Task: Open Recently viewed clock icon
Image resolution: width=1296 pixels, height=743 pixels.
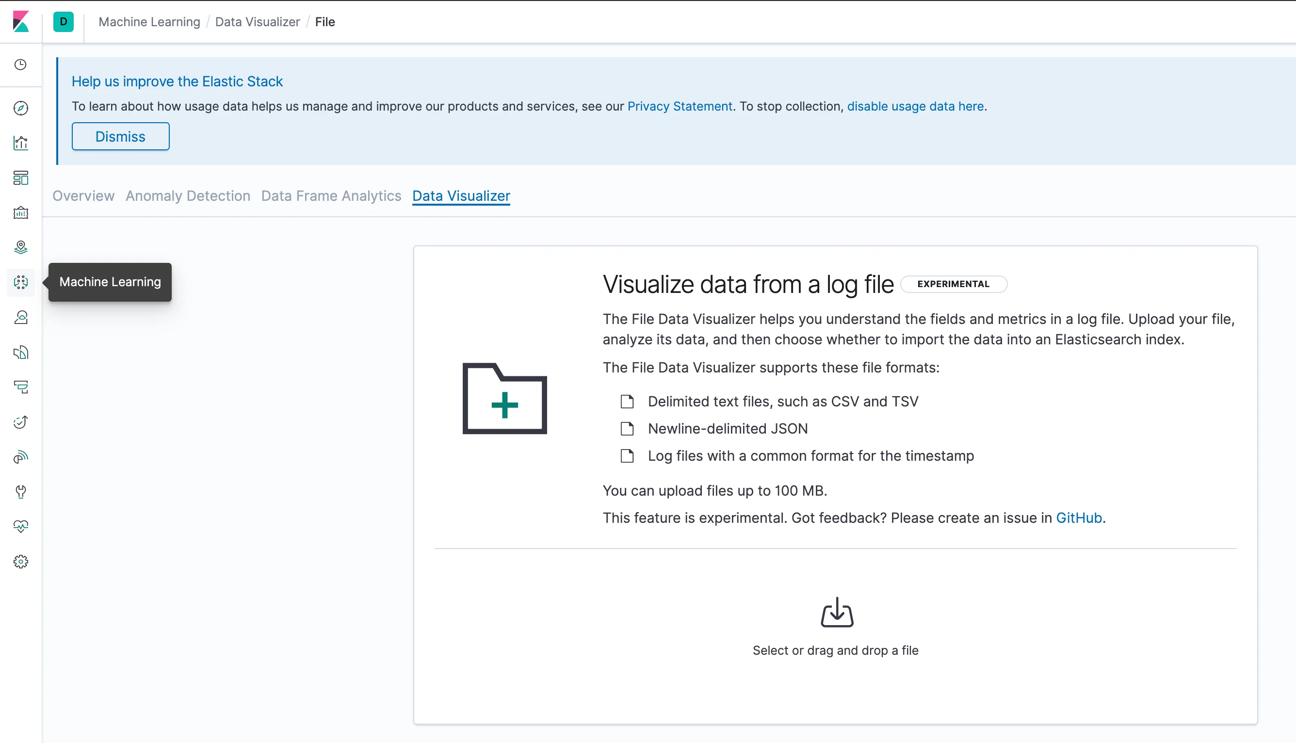Action: coord(21,65)
